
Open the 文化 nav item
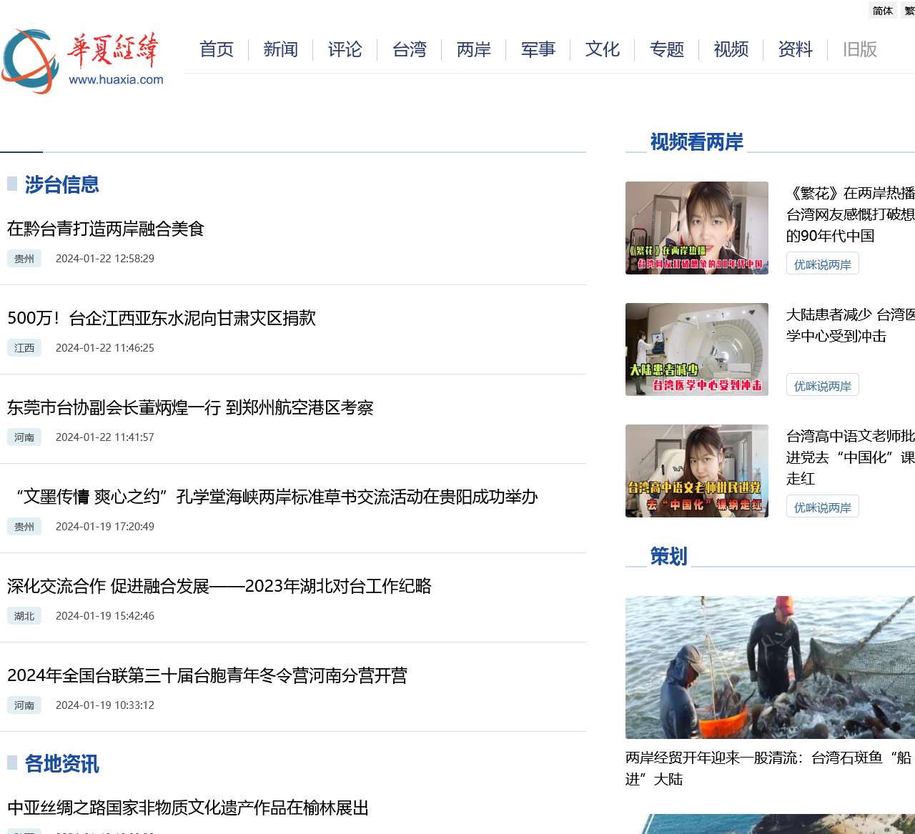(x=603, y=49)
